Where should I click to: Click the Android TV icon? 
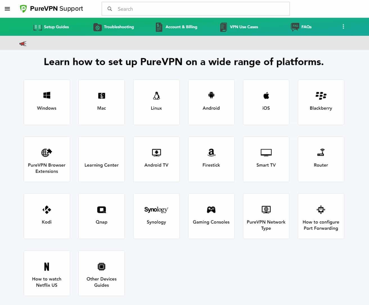pyautogui.click(x=156, y=152)
